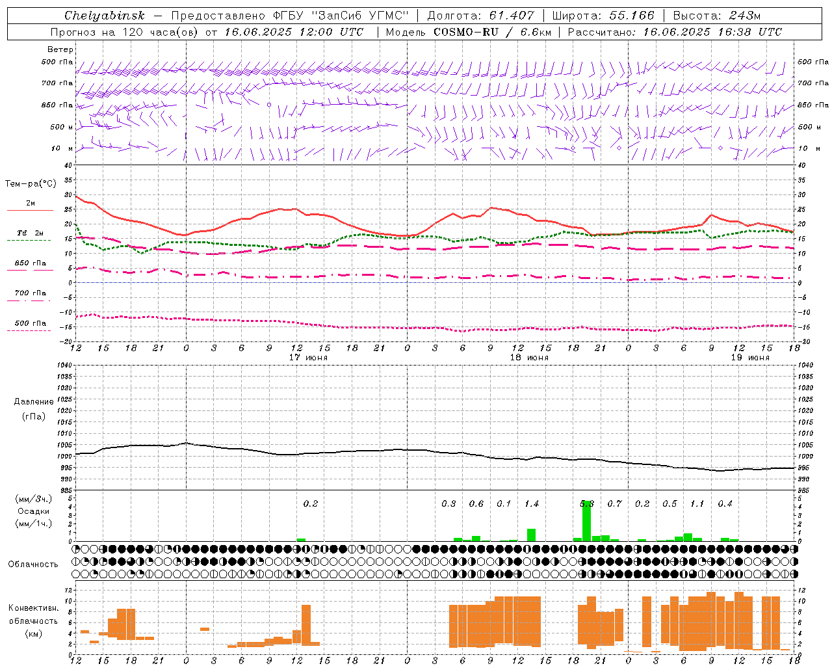Click the ФГБУ "ЗапСиб УГМС" provider text
The width and height of the screenshot is (832, 666).
pyautogui.click(x=340, y=16)
